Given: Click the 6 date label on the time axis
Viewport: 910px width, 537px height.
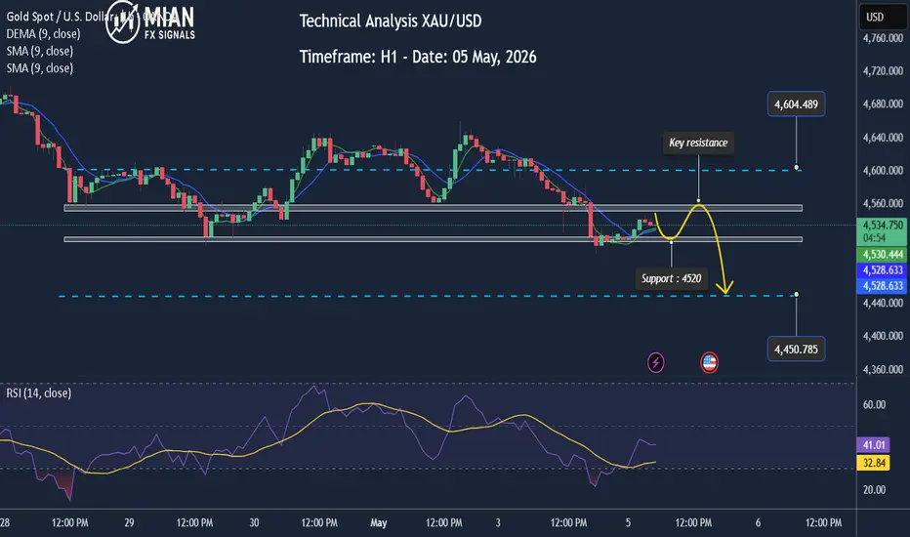Looking at the screenshot, I should click(758, 523).
